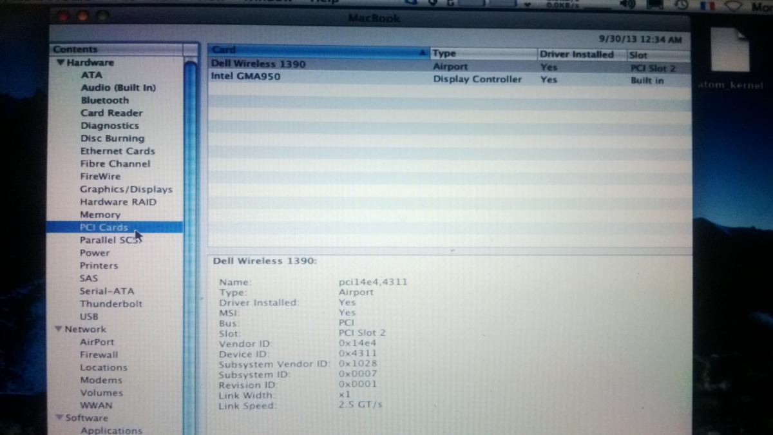The width and height of the screenshot is (773, 435).
Task: Select Parallel SCSI in the sidebar
Action: (110, 240)
